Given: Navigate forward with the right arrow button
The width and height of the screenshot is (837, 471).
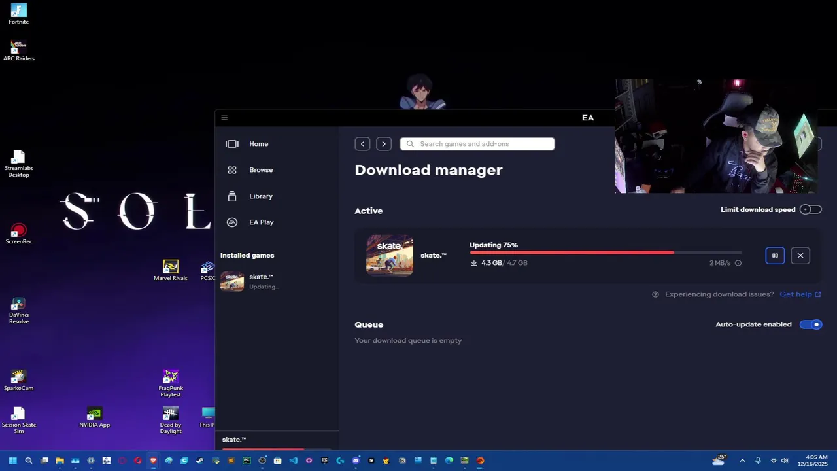Looking at the screenshot, I should (384, 144).
